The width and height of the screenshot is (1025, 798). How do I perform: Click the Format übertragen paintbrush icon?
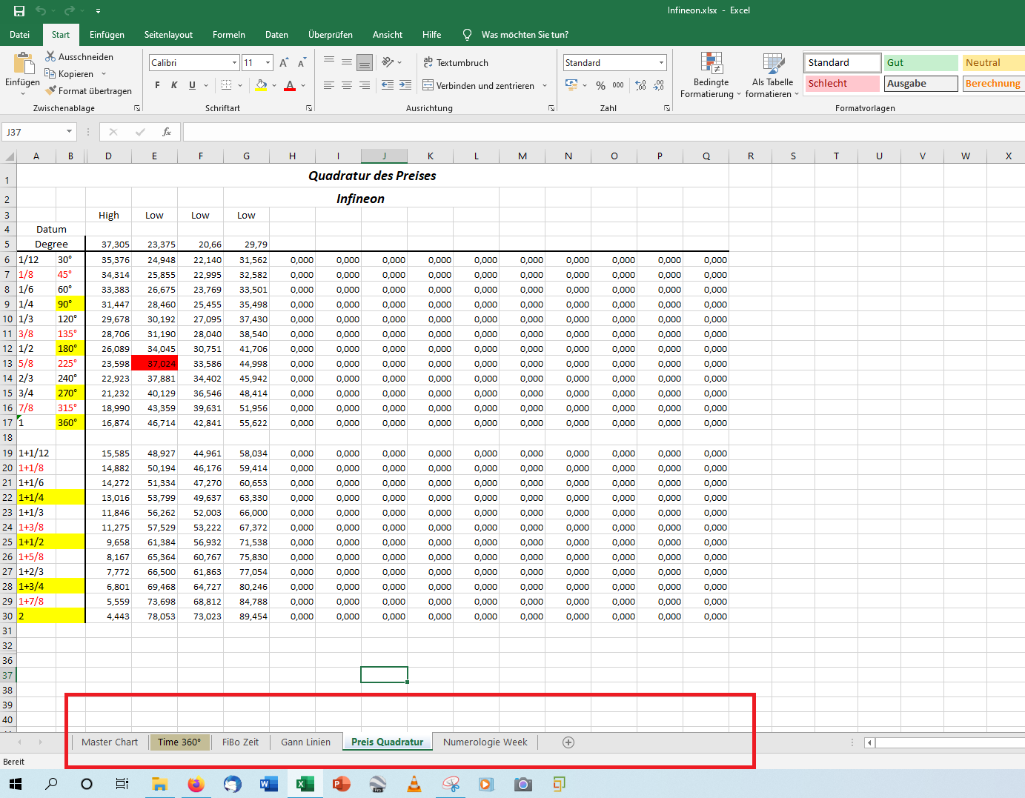50,90
